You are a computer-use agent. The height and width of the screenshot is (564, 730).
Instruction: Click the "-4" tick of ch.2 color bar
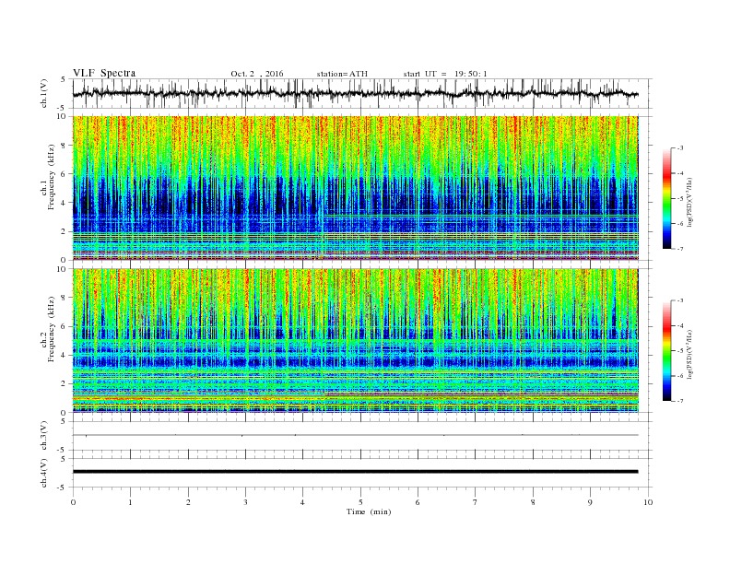[680, 325]
